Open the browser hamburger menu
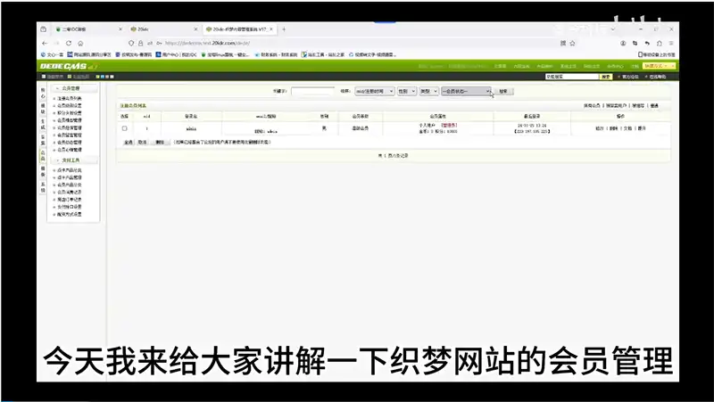 tap(671, 43)
